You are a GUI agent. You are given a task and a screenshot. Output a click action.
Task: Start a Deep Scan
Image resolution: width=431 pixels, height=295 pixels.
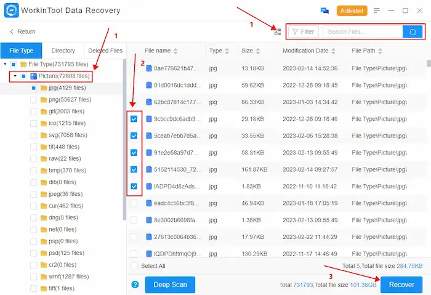coord(170,285)
